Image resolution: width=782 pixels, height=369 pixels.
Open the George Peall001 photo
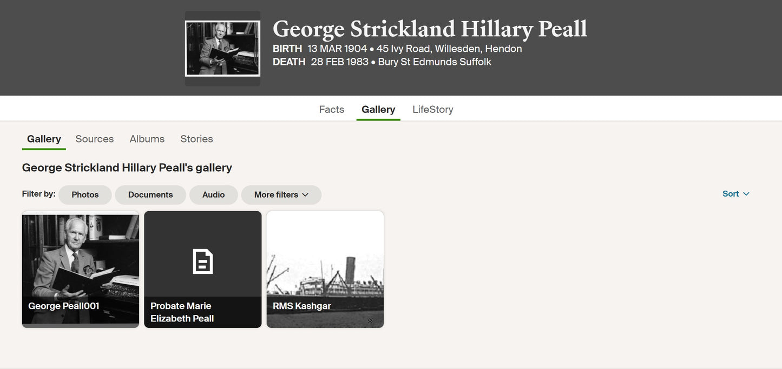(x=81, y=269)
